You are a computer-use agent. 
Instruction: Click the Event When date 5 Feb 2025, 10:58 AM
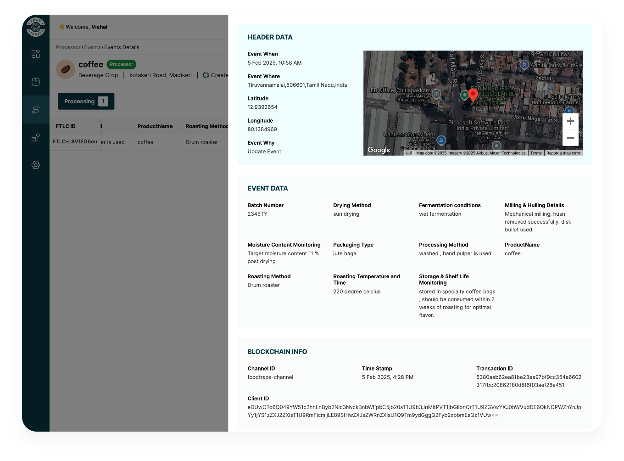pyautogui.click(x=274, y=63)
